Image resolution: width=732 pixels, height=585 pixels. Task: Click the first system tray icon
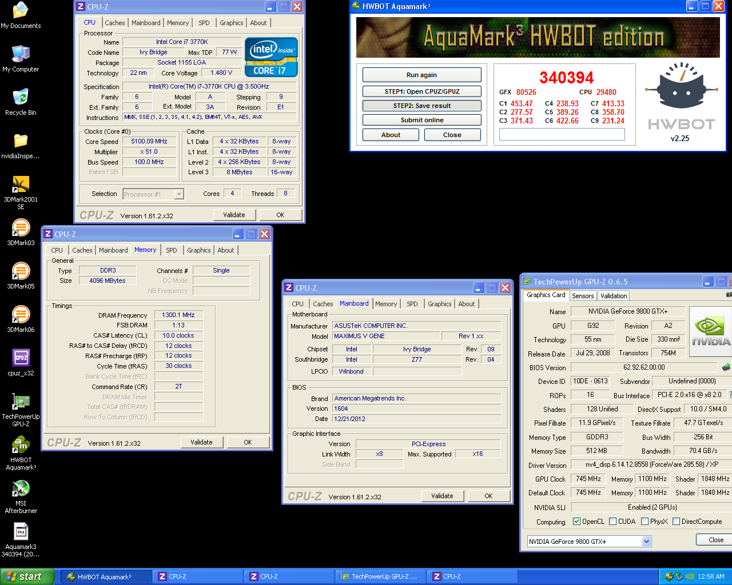point(669,576)
